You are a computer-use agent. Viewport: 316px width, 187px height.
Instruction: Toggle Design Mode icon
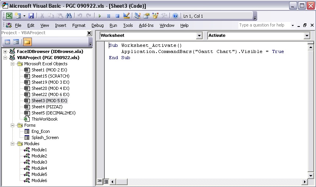click(126, 16)
